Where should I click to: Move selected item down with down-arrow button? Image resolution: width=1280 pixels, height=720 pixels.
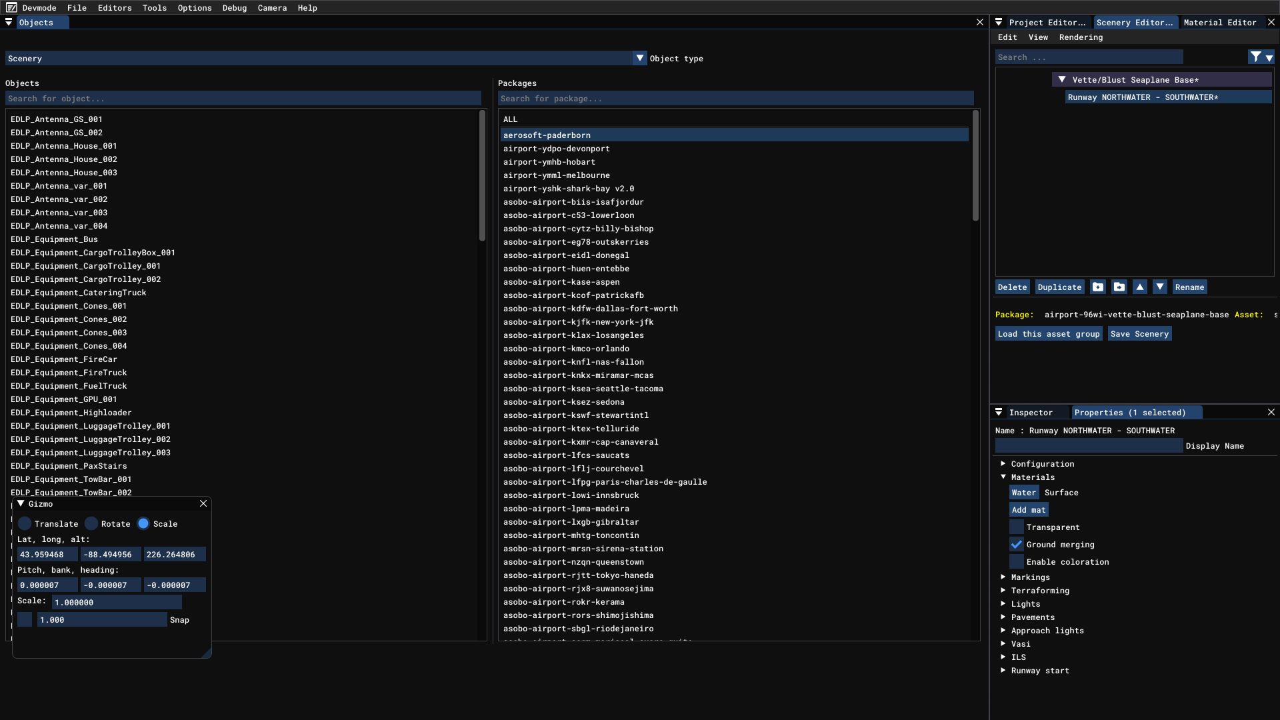point(1160,287)
